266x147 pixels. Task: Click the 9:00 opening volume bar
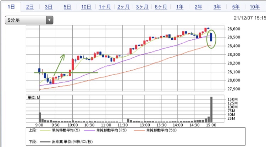[40, 117]
